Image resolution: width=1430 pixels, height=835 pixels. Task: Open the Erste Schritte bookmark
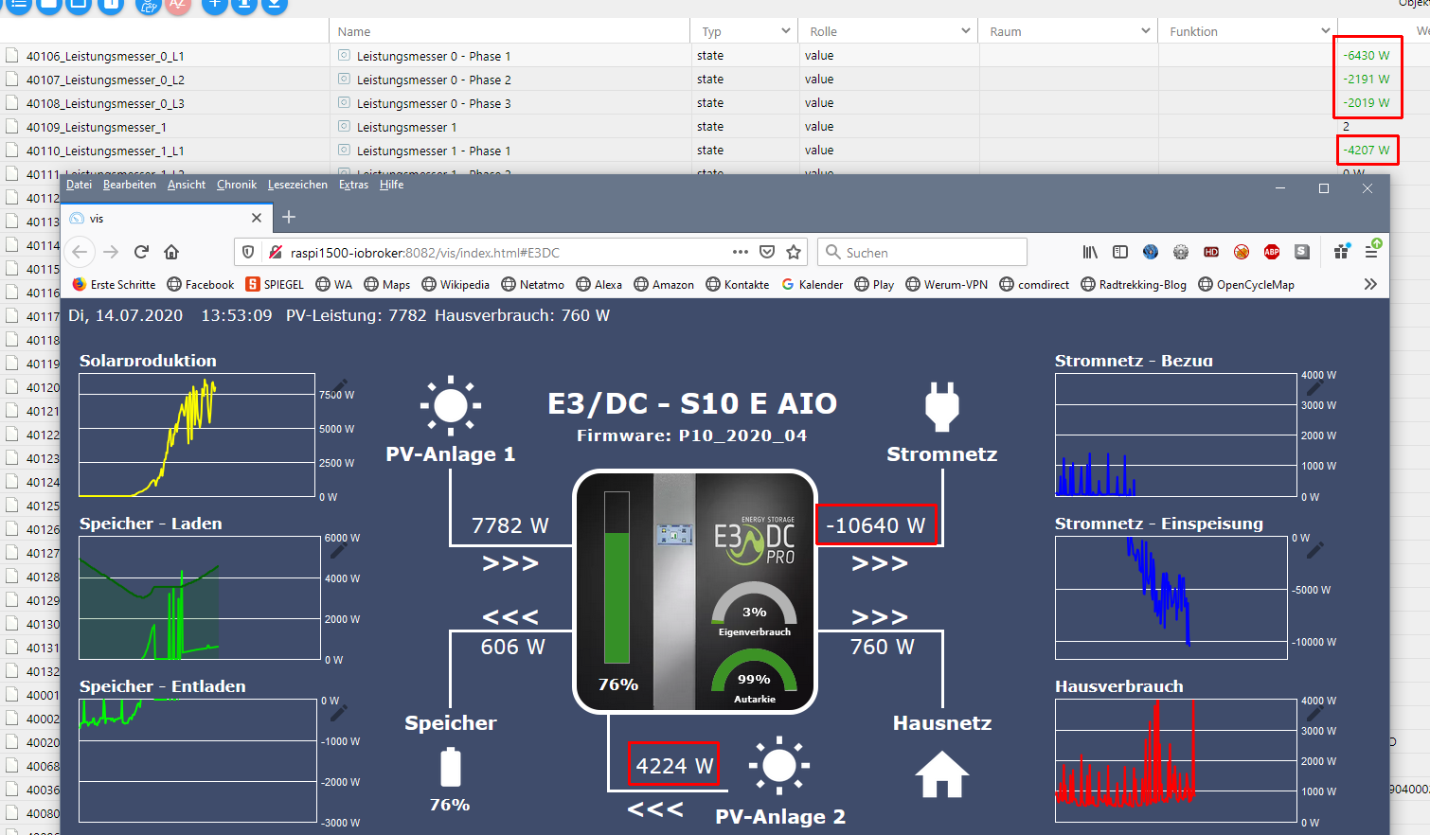115,284
